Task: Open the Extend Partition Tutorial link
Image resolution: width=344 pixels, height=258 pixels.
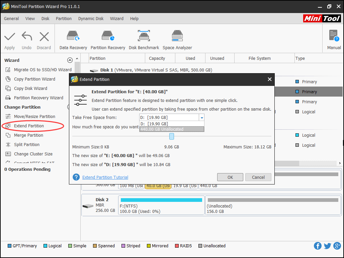Action: point(105,177)
